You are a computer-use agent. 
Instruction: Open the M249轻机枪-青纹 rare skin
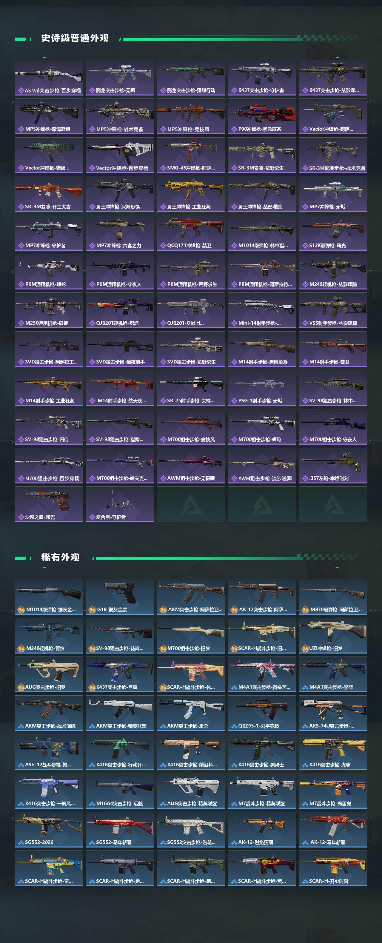[49, 636]
